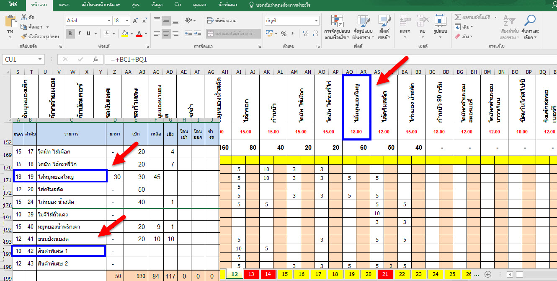This screenshot has width=557, height=281.
Task: Toggle center horizontal alignment
Action: pos(166,34)
